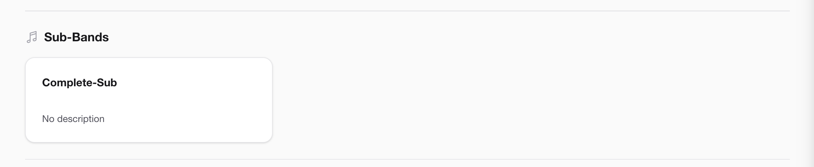The width and height of the screenshot is (814, 167).
Task: Click the empty area right of the card
Action: tap(506, 100)
